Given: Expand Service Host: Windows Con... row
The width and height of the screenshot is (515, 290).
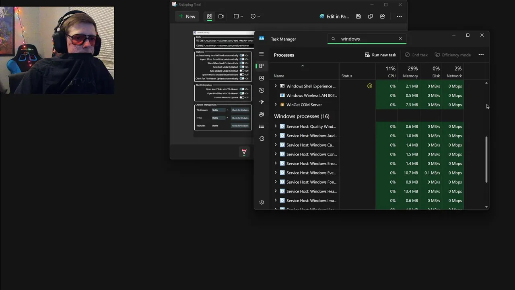Looking at the screenshot, I should click(276, 154).
